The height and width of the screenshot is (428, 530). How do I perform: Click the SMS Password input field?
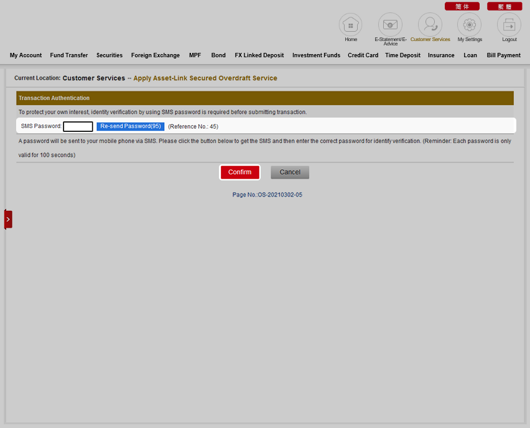(78, 126)
